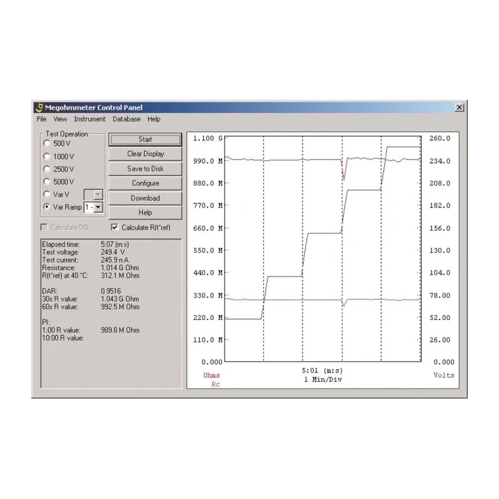Click the Elapsed time value 5:07 (m:s)
The image size is (499, 499).
115,245
